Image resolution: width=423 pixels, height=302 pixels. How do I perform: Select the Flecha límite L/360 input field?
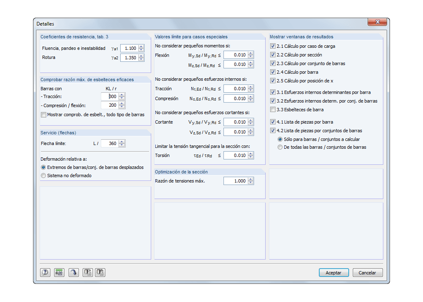pyautogui.click(x=109, y=143)
